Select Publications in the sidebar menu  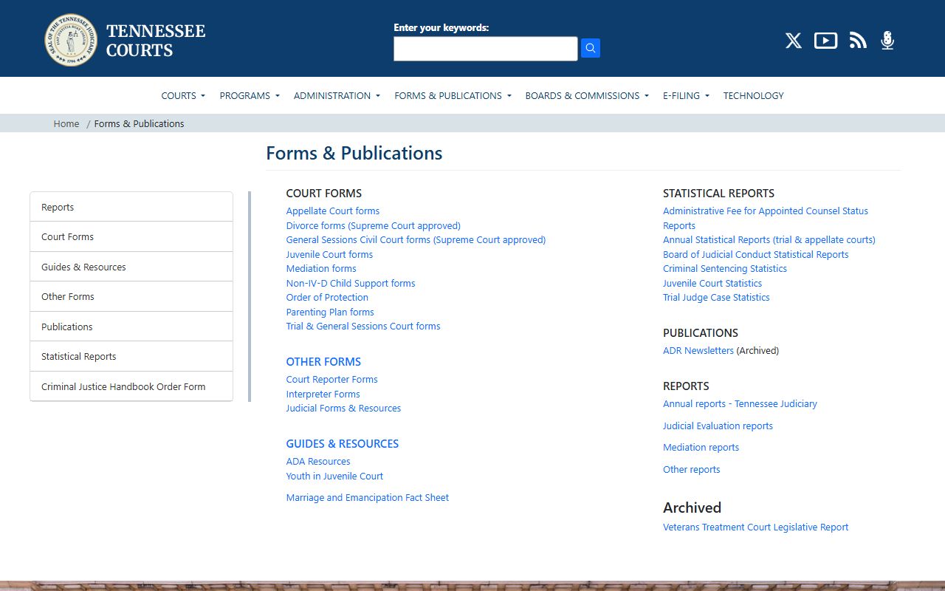click(131, 327)
